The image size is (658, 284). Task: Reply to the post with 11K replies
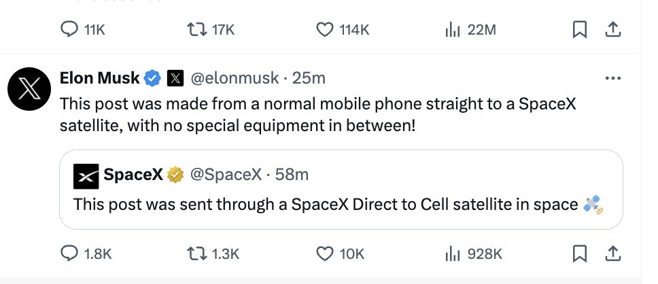[x=71, y=29]
